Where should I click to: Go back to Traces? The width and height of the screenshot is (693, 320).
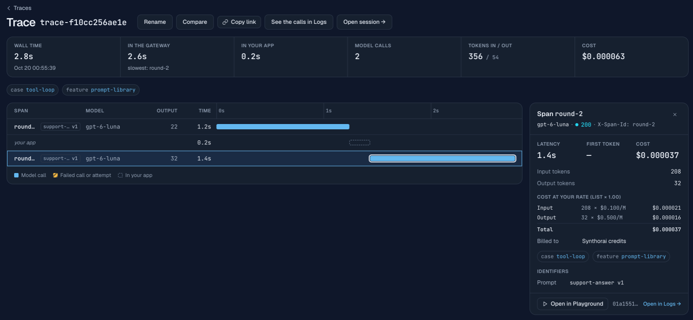coord(19,8)
